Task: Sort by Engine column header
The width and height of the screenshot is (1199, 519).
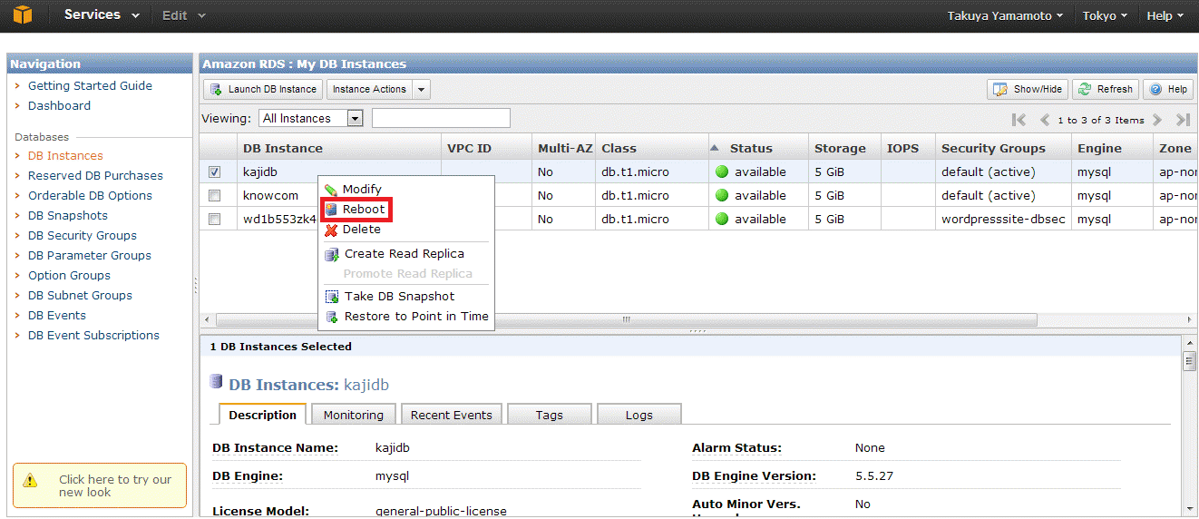Action: tap(1112, 148)
